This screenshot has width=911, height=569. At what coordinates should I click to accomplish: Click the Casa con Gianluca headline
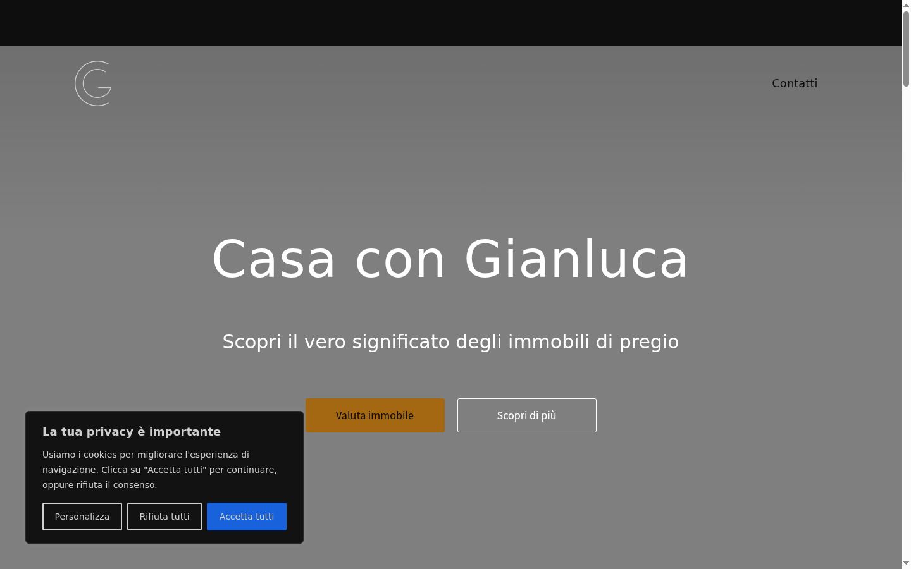tap(450, 259)
